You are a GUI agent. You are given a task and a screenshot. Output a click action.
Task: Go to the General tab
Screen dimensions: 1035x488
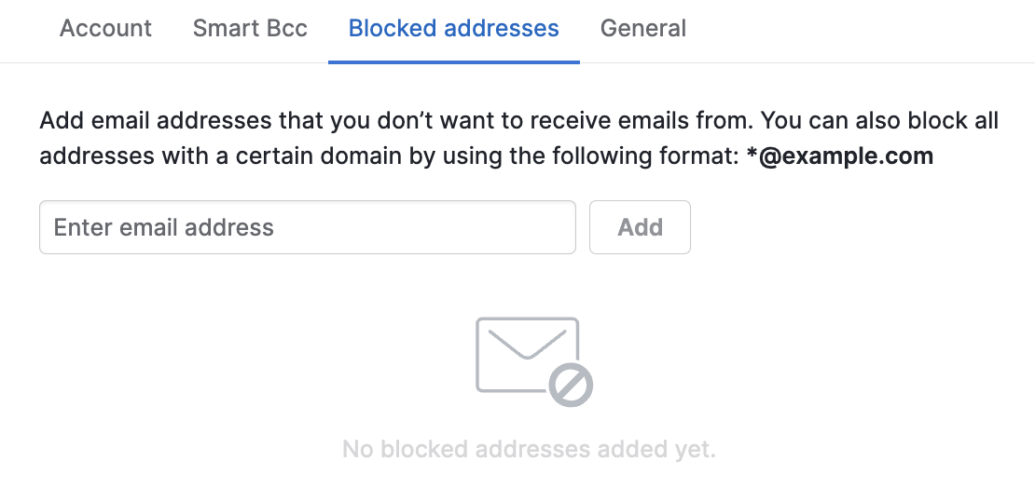click(643, 28)
